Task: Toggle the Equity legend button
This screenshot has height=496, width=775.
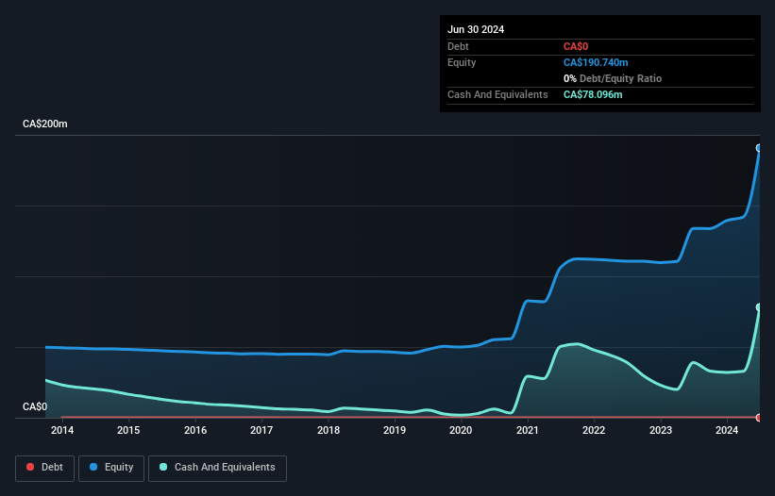Action: coord(111,468)
